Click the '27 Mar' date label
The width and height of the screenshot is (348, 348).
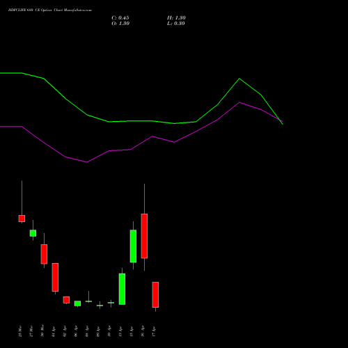click(31, 331)
